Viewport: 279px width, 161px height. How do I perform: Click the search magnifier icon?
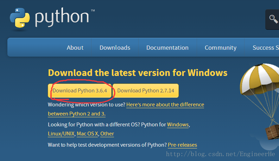coord(273,19)
